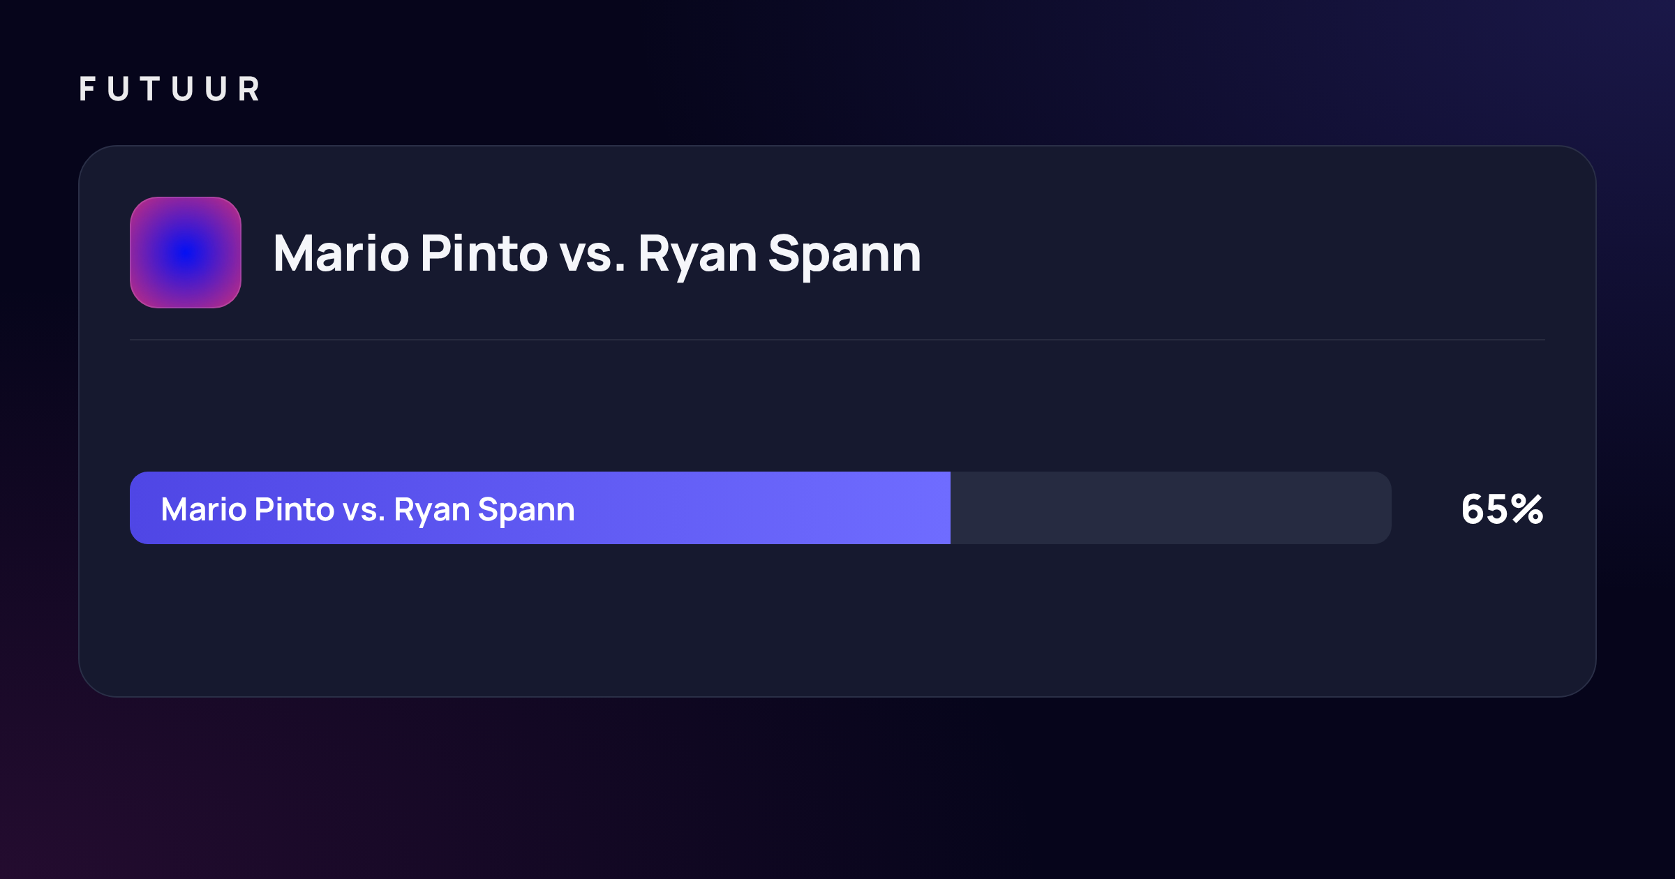
Task: Click the FUTUUR logo
Action: pyautogui.click(x=170, y=89)
